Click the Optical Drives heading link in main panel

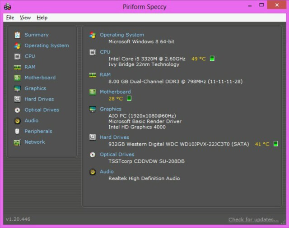(x=117, y=155)
